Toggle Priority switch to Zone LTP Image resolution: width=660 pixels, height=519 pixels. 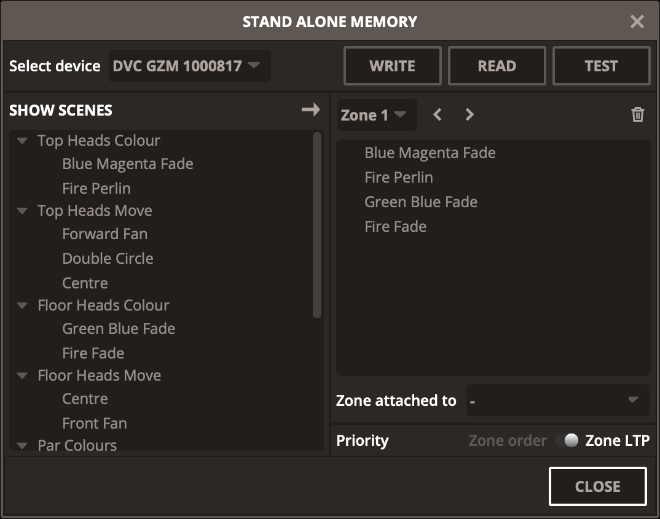[567, 440]
